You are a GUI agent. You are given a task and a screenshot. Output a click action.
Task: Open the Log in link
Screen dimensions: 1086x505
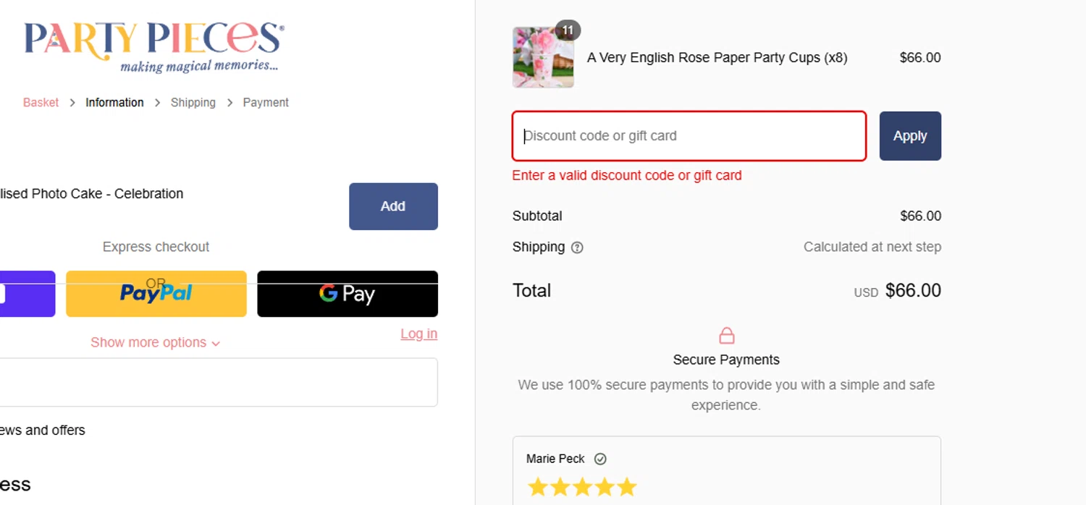pos(418,334)
